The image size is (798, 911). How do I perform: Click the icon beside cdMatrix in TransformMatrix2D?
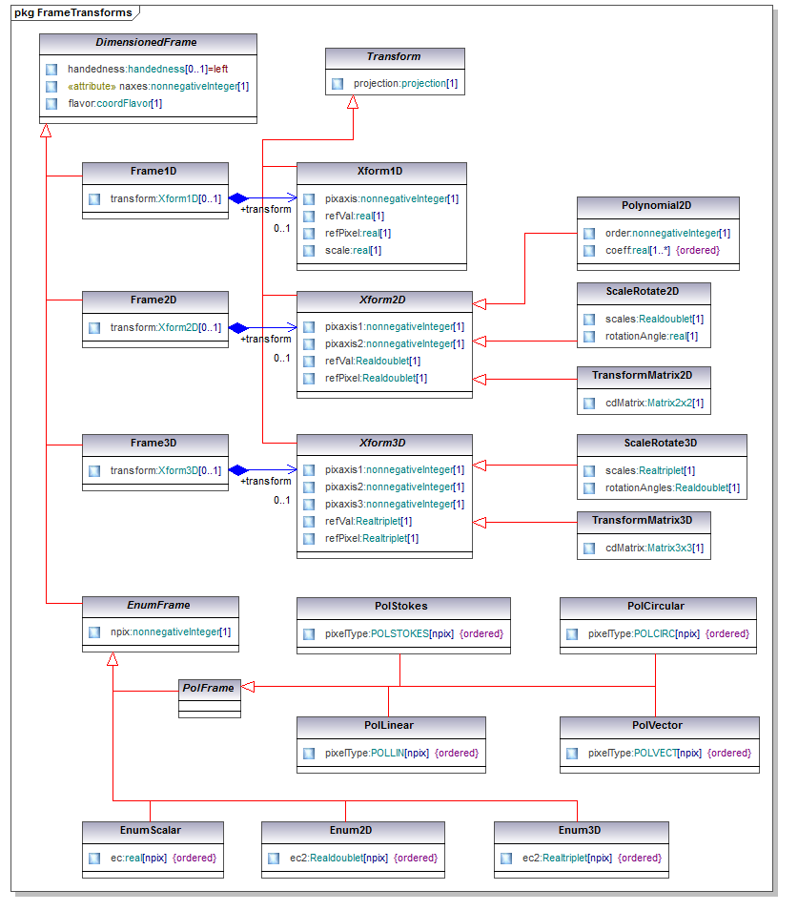589,404
